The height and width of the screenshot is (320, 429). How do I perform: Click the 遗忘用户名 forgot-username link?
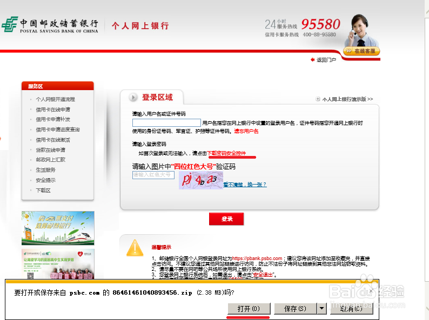pyautogui.click(x=246, y=131)
